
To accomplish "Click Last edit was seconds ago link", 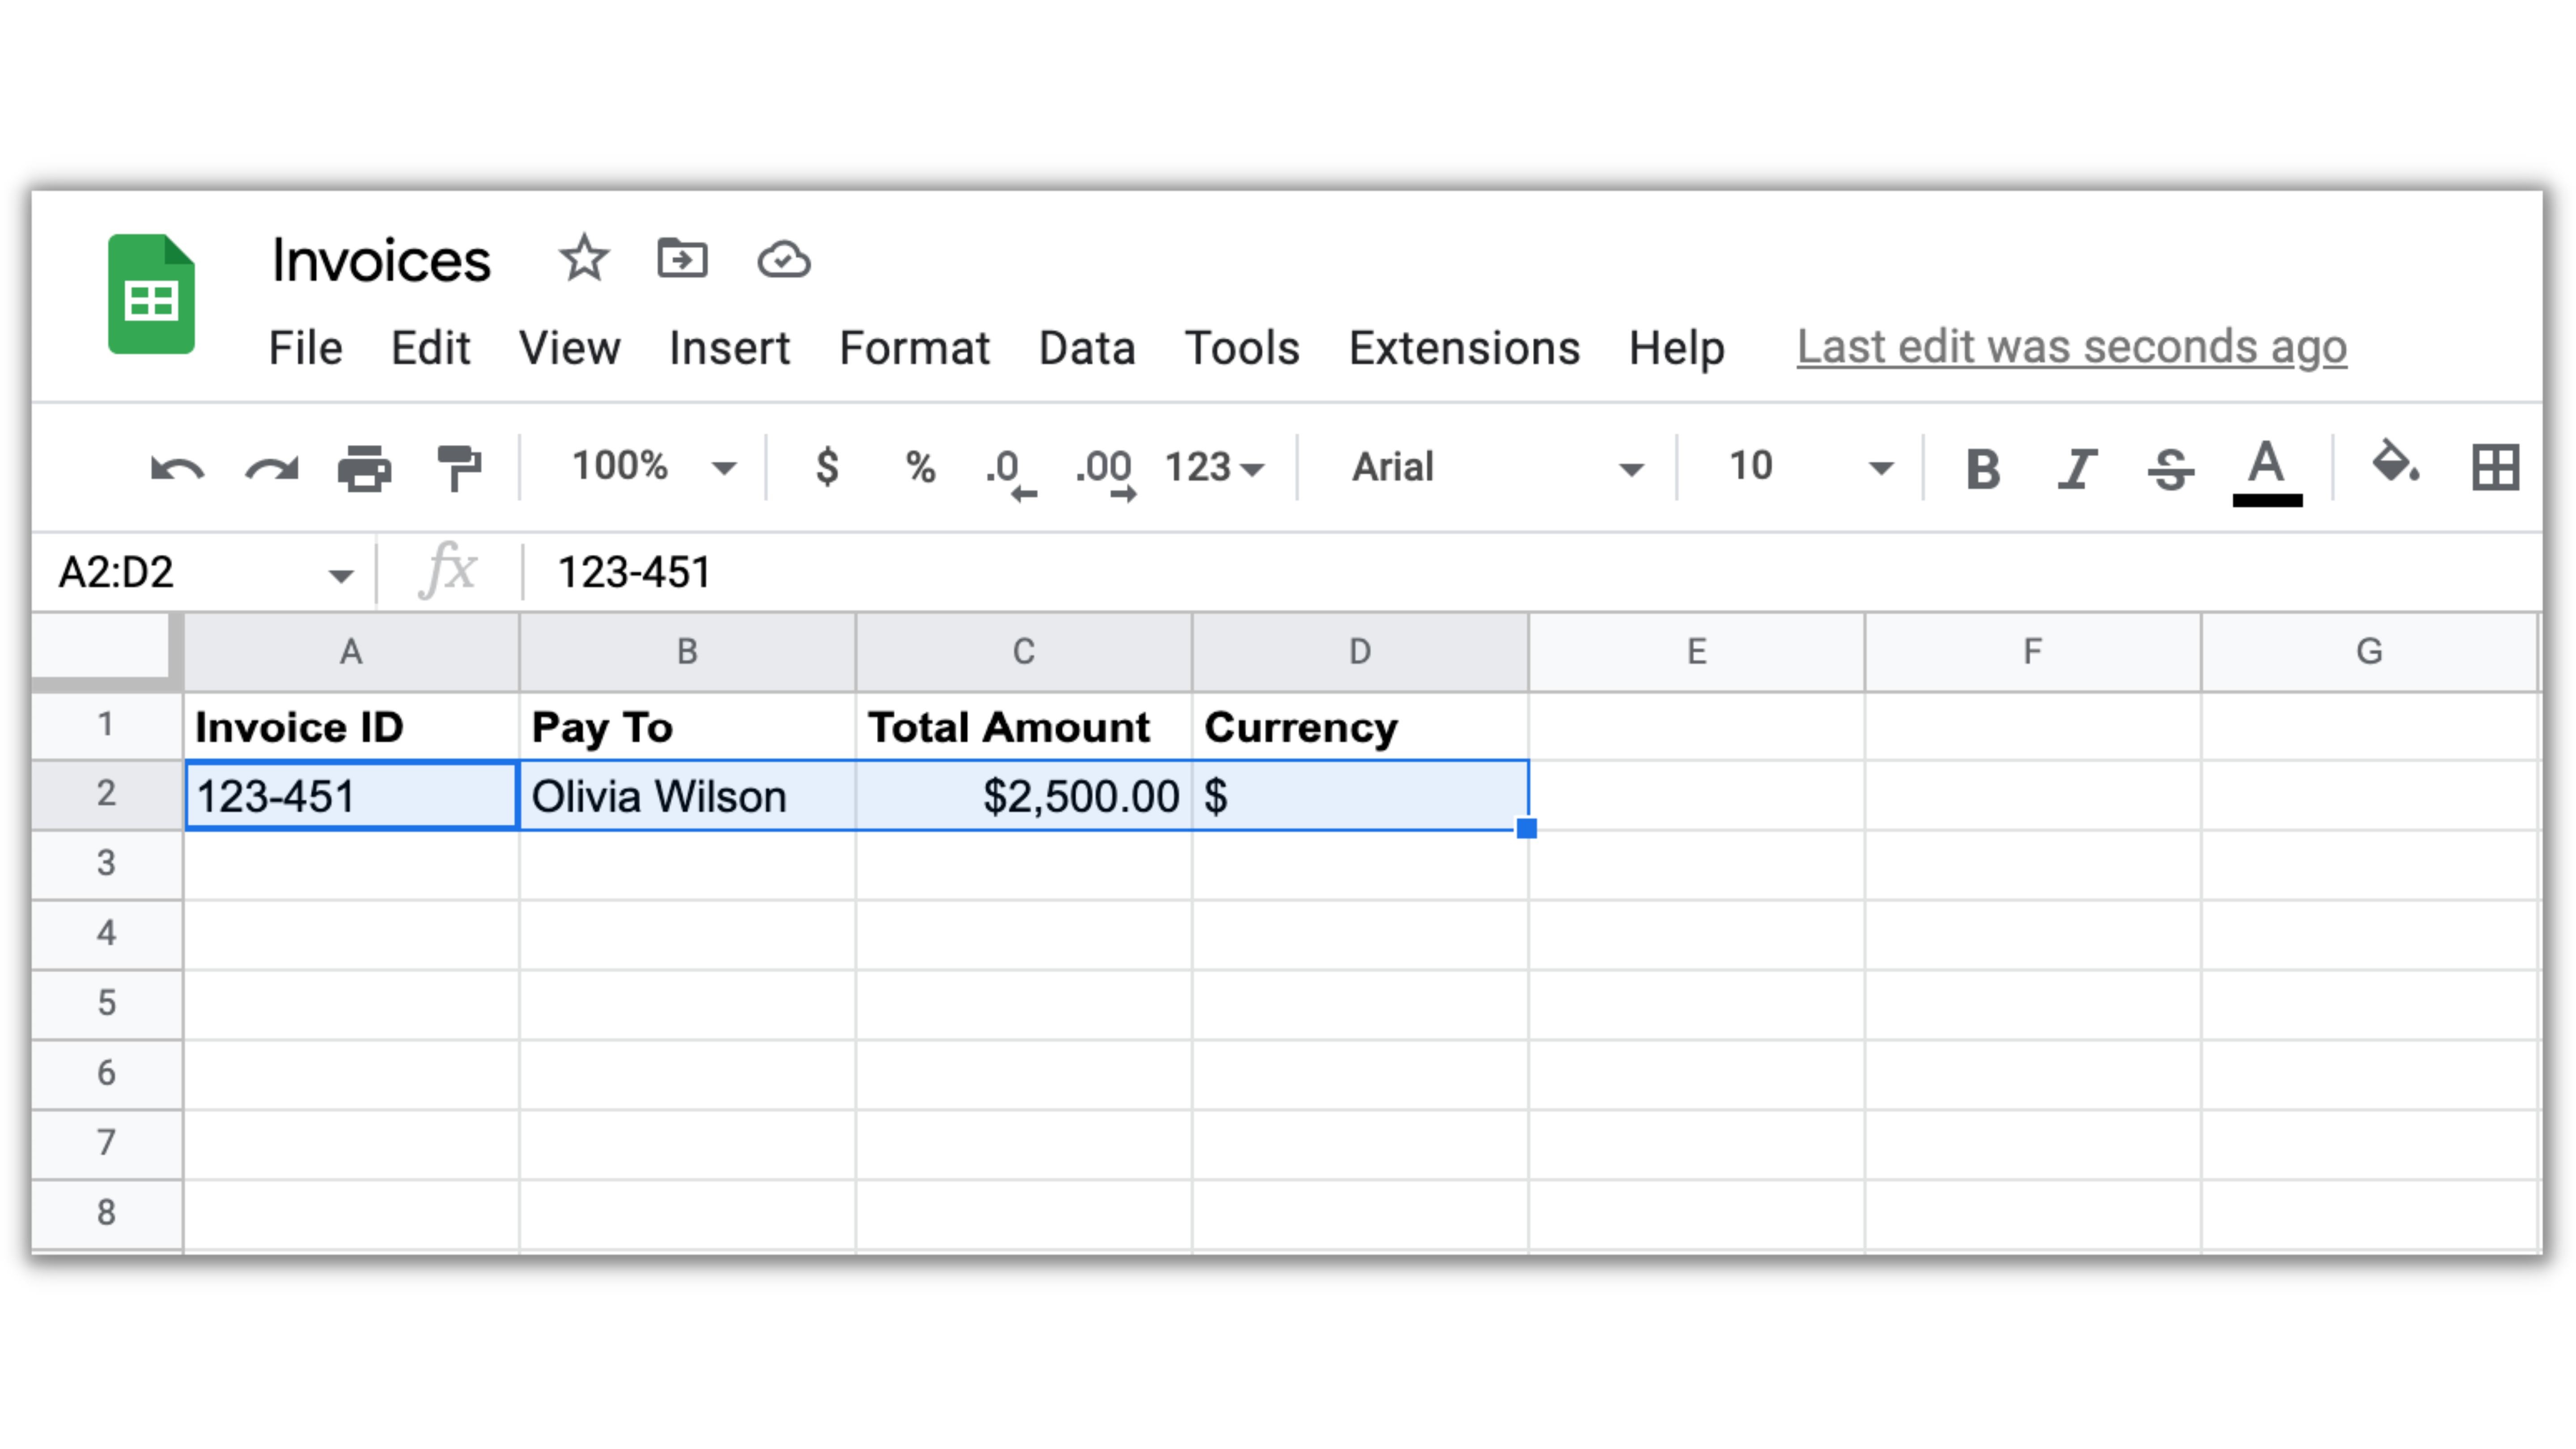I will [x=2071, y=347].
